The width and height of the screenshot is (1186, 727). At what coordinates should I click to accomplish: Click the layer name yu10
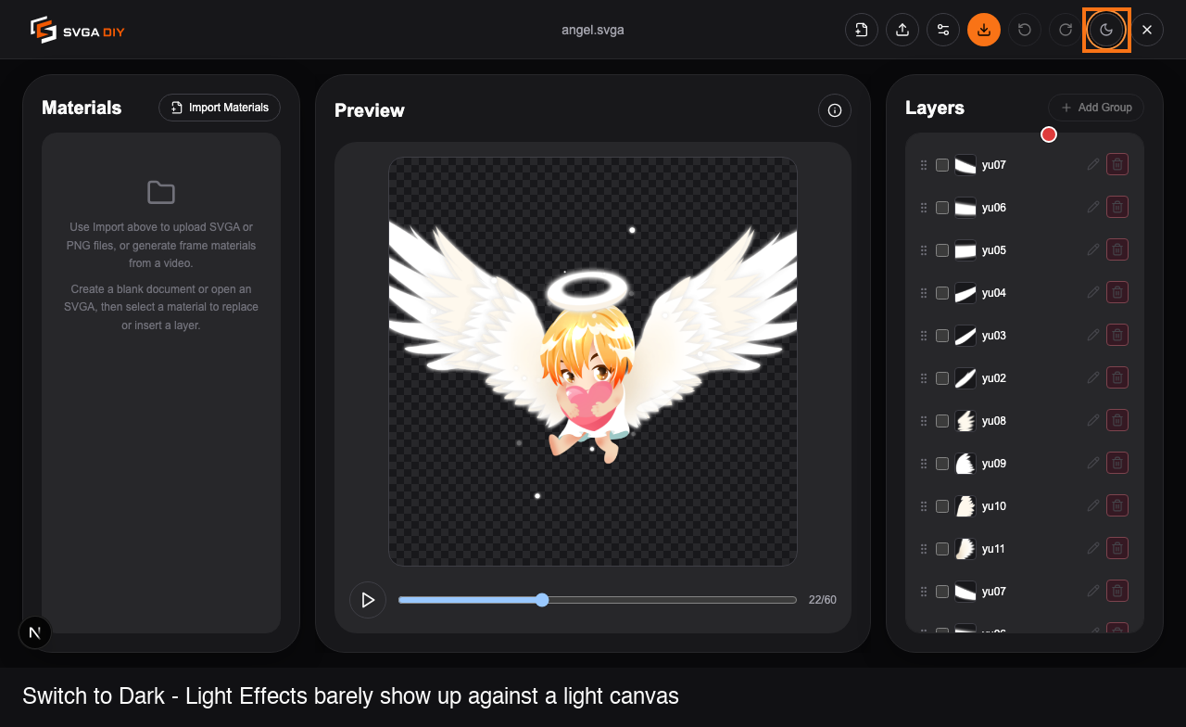point(994,506)
